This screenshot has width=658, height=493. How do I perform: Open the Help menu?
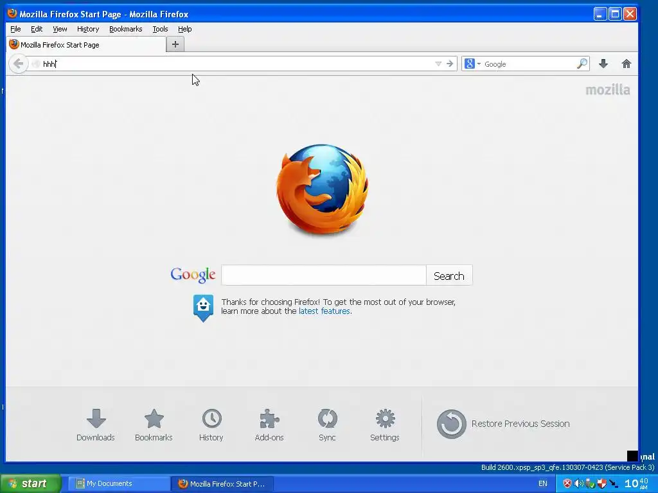pyautogui.click(x=184, y=29)
